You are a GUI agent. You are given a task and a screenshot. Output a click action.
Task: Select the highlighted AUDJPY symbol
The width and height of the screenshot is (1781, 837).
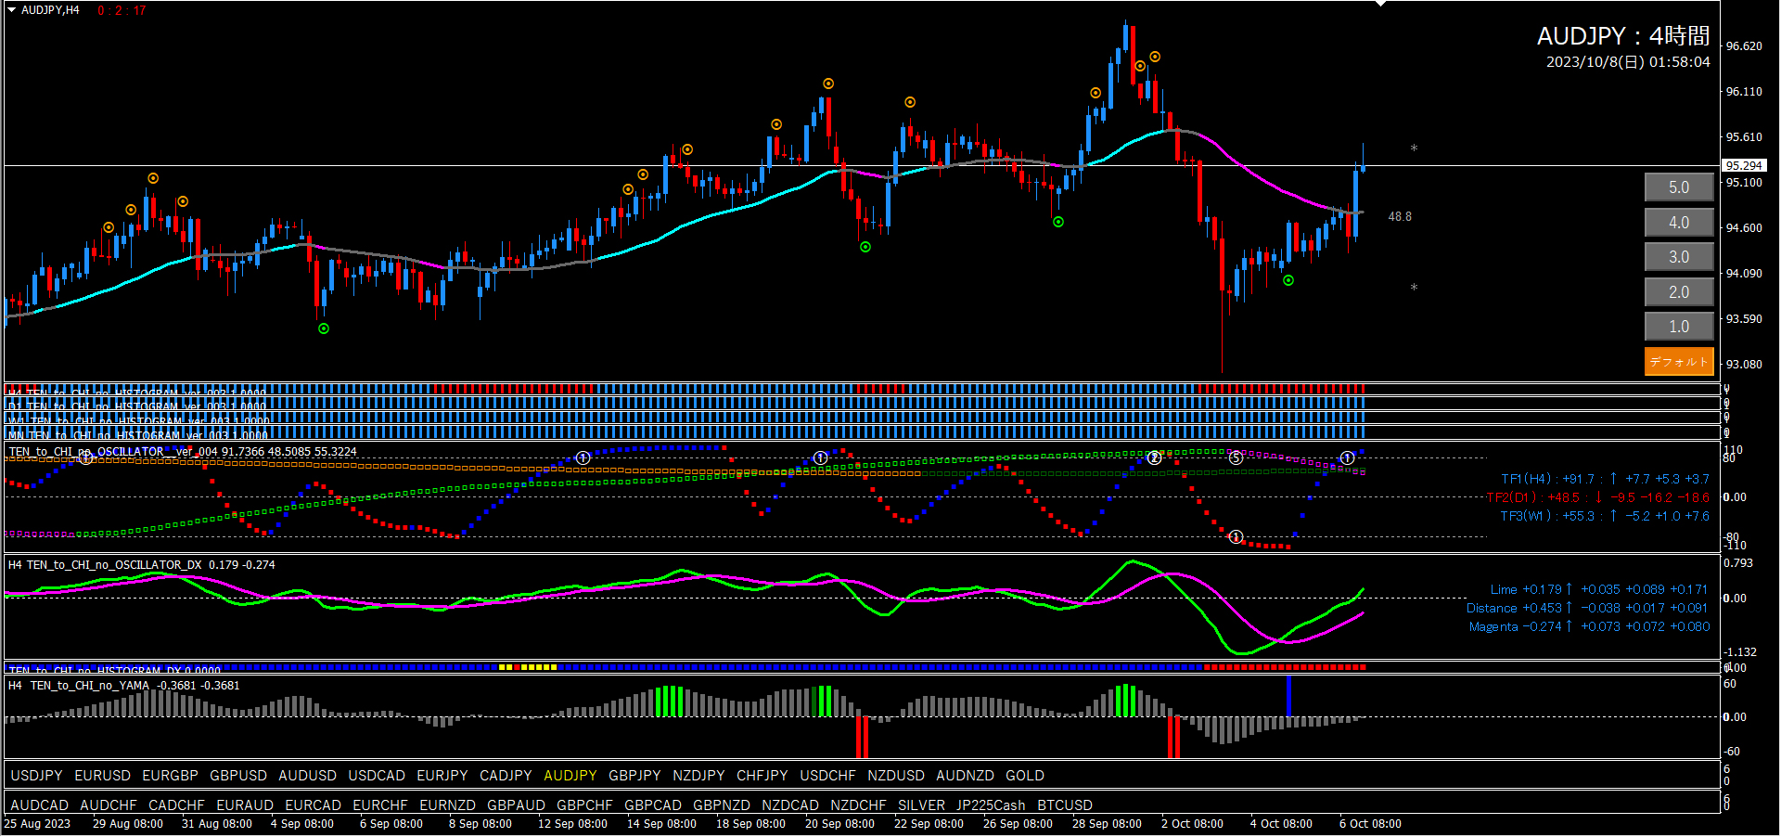pos(570,776)
